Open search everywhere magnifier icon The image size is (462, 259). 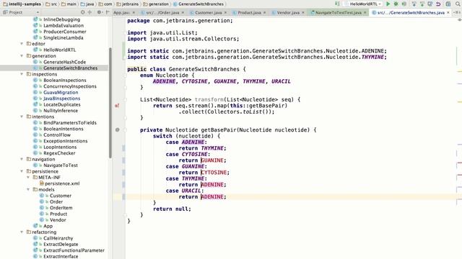pyautogui.click(x=458, y=4)
